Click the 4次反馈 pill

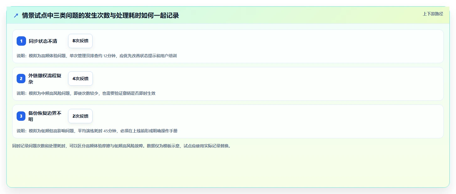click(80, 79)
